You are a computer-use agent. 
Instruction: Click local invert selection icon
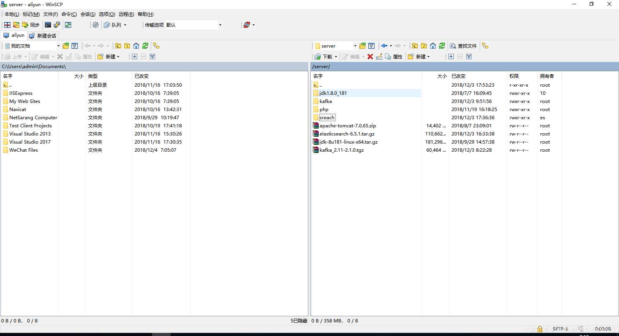(x=152, y=57)
